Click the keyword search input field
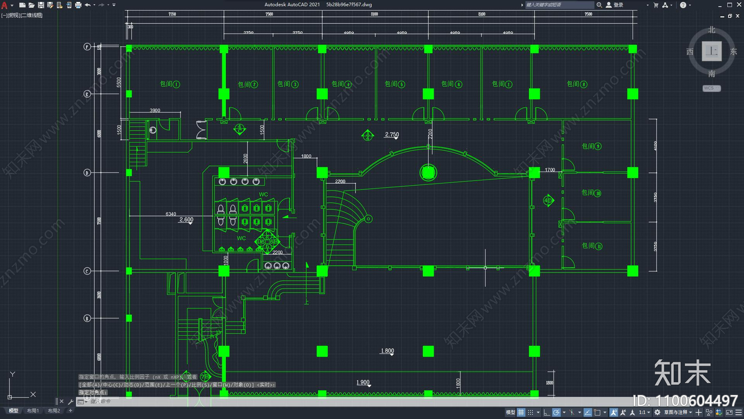744x419 pixels. coord(559,5)
